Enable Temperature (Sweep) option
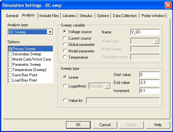 [x=11, y=70]
